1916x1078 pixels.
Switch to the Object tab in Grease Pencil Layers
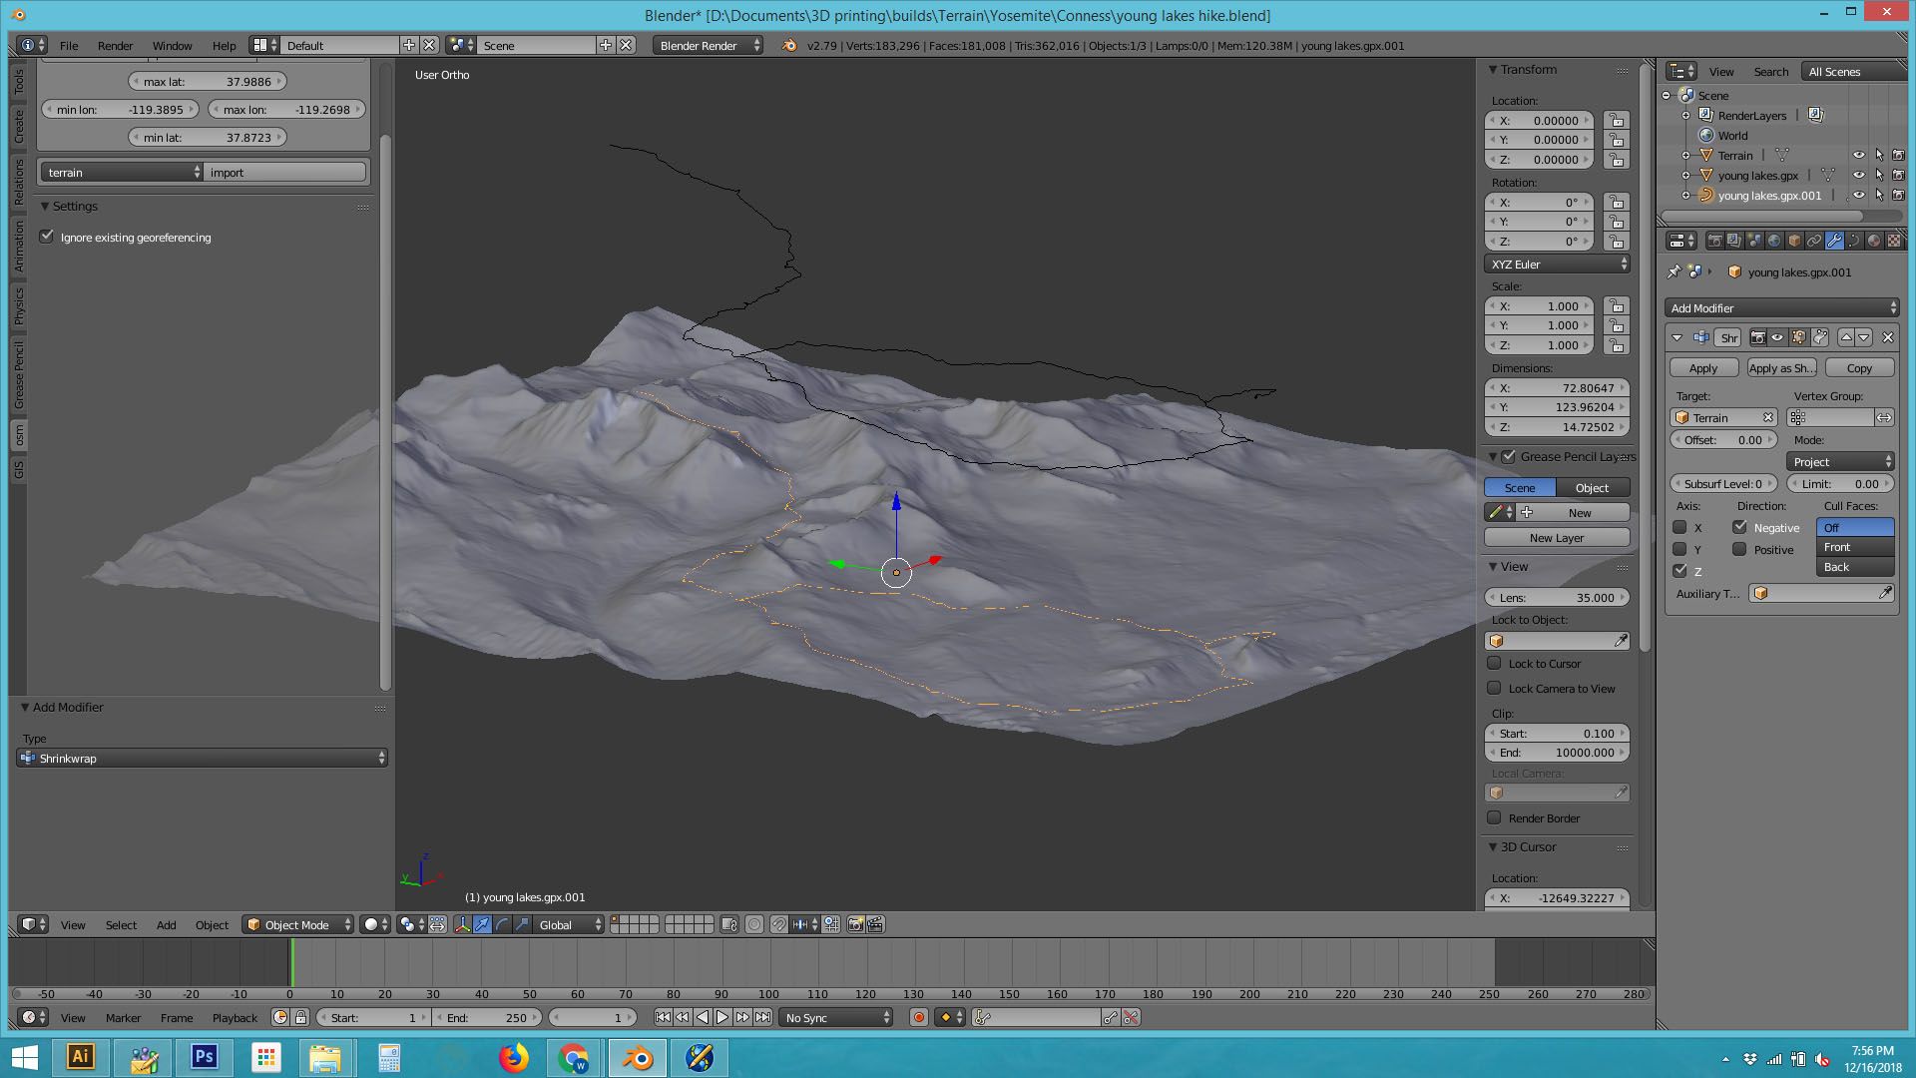(x=1593, y=487)
